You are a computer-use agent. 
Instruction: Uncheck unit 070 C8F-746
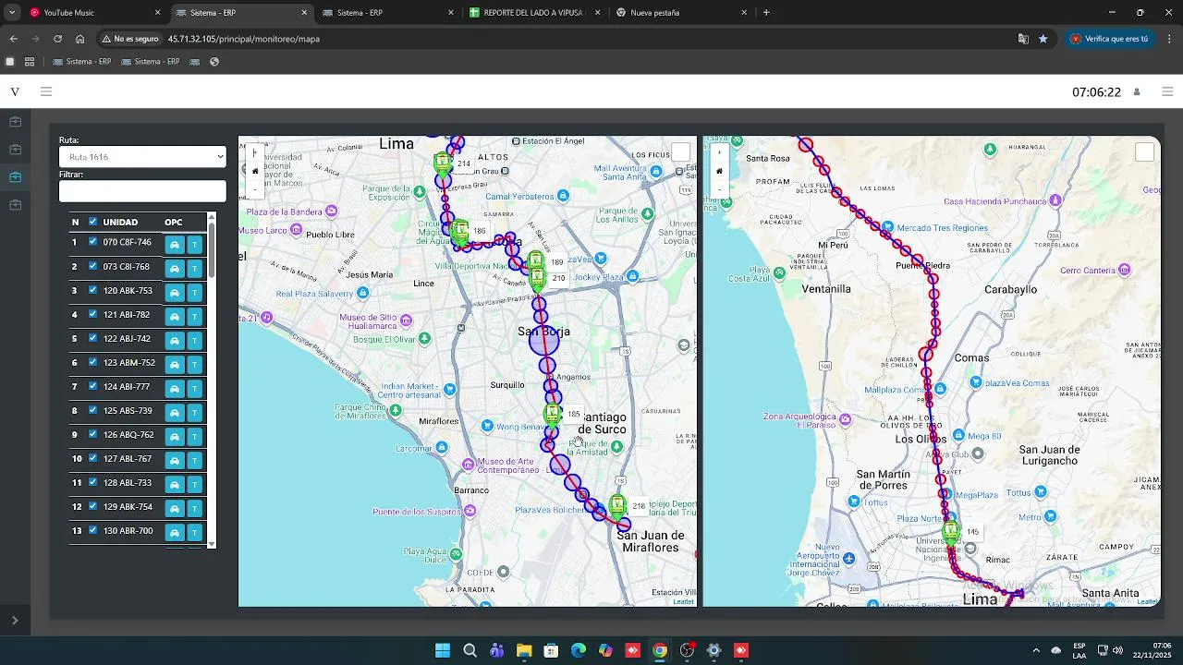[x=92, y=242]
